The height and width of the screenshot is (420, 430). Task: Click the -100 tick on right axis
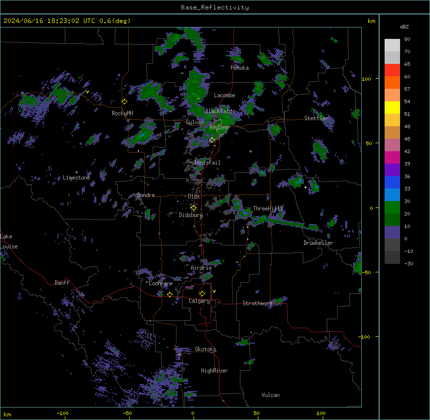click(365, 337)
